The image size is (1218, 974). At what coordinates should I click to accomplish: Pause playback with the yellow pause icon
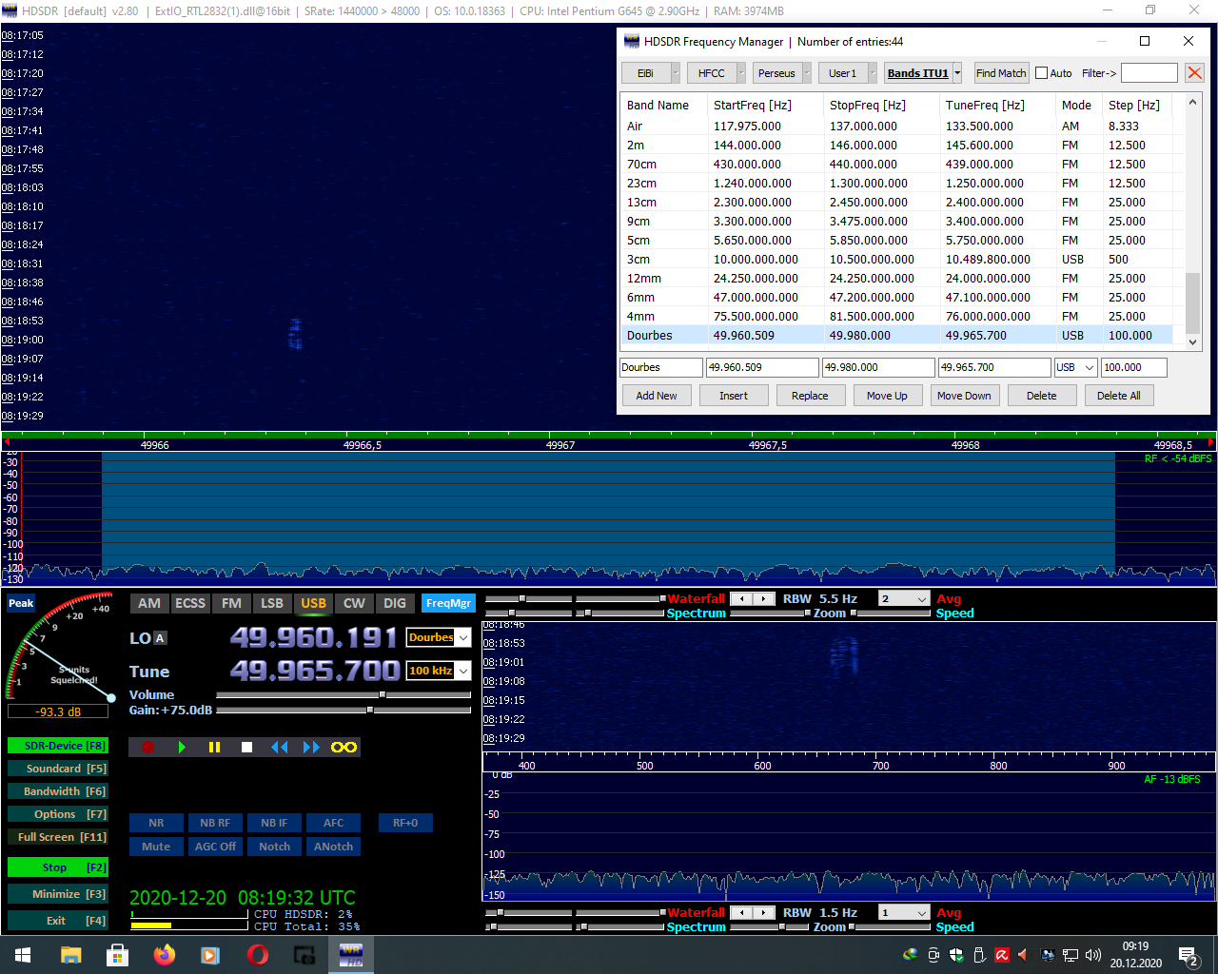pos(214,748)
